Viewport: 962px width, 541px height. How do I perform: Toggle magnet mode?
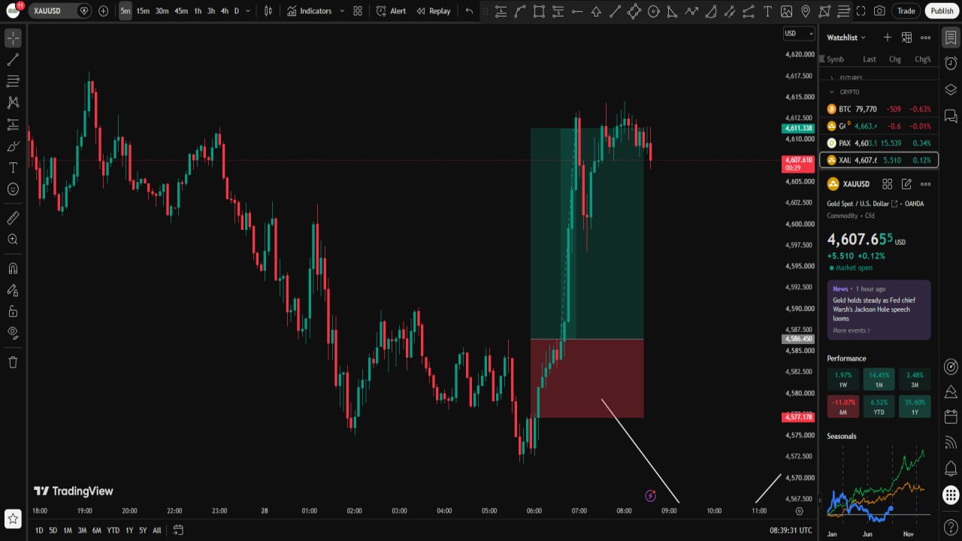coord(13,268)
